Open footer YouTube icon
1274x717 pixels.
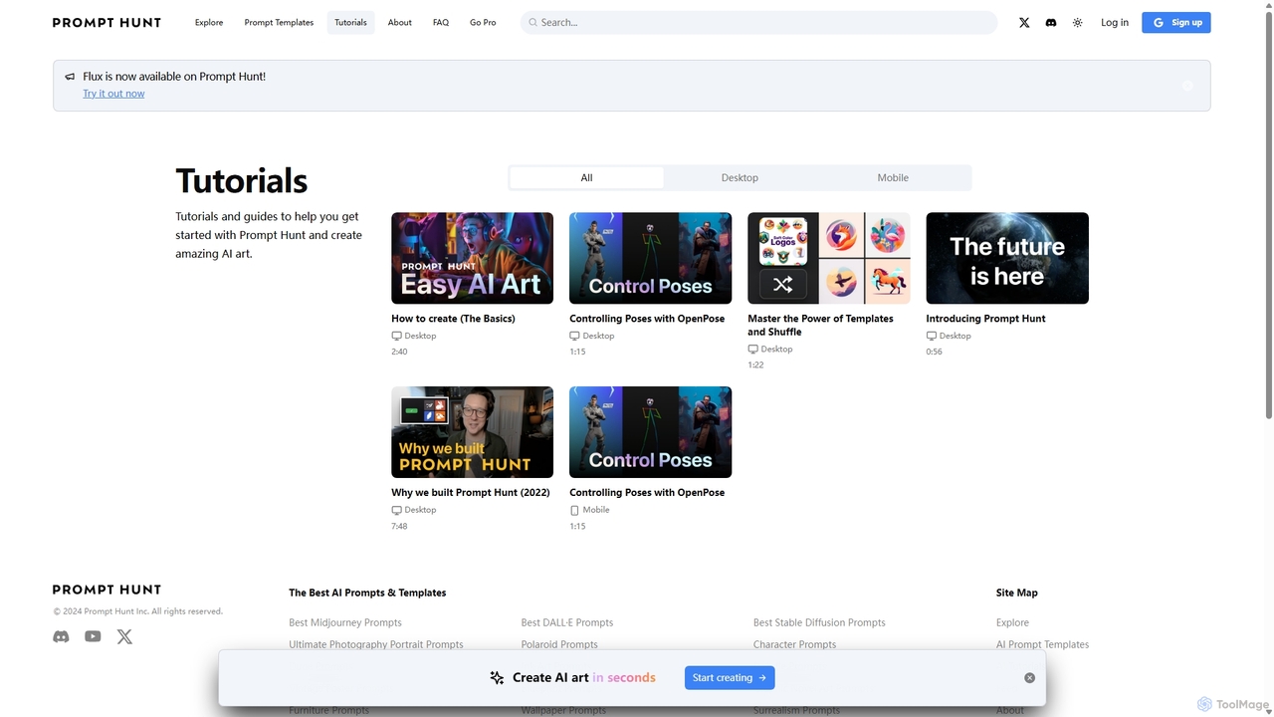[93, 636]
